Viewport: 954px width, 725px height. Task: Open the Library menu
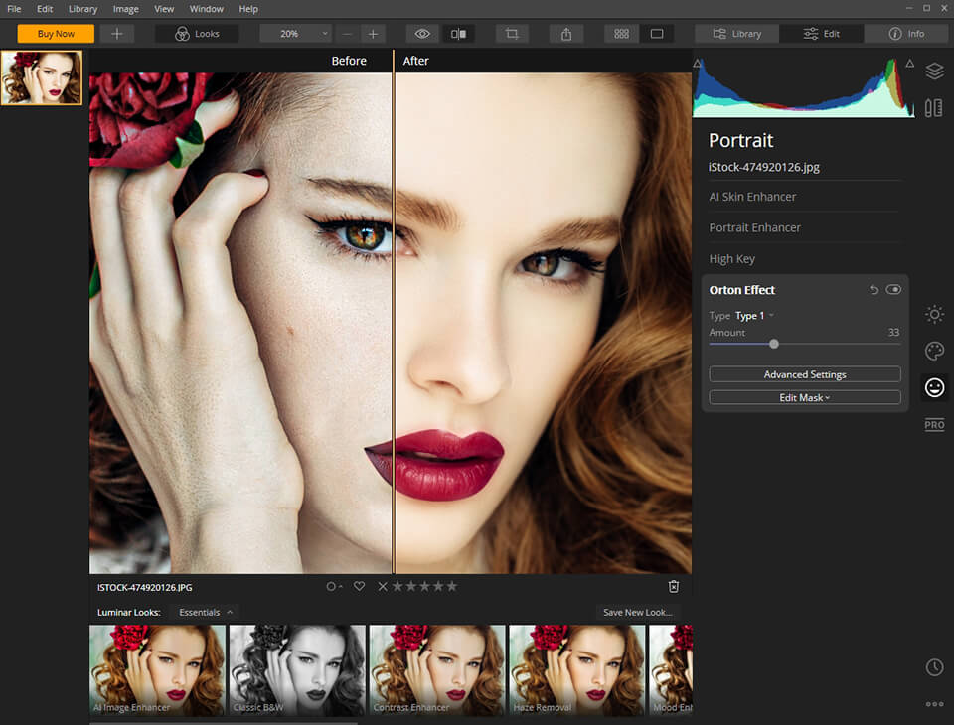(82, 9)
